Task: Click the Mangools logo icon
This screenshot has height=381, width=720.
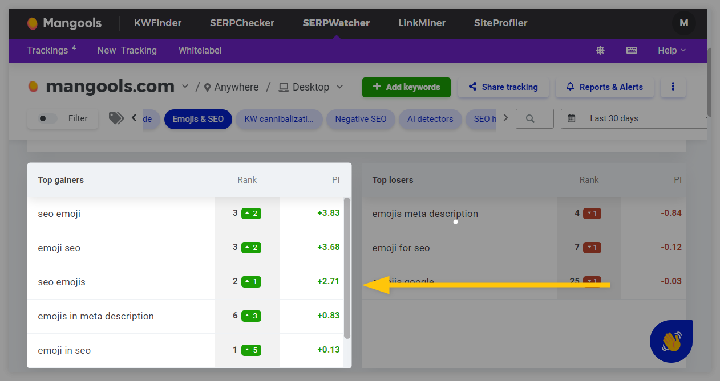Action: click(x=33, y=23)
